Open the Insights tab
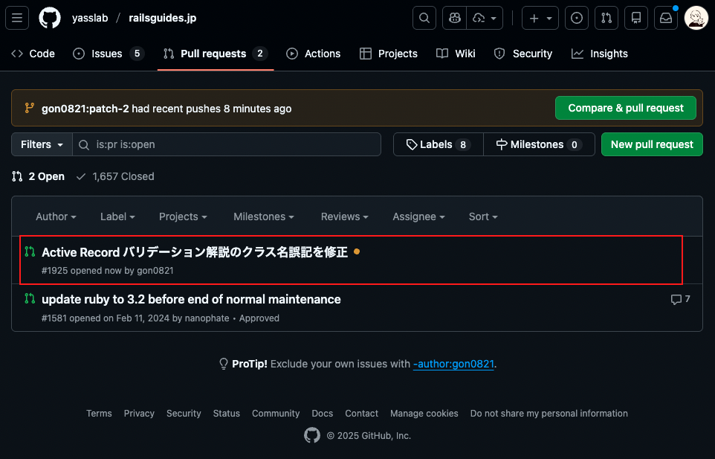715x459 pixels. (600, 54)
